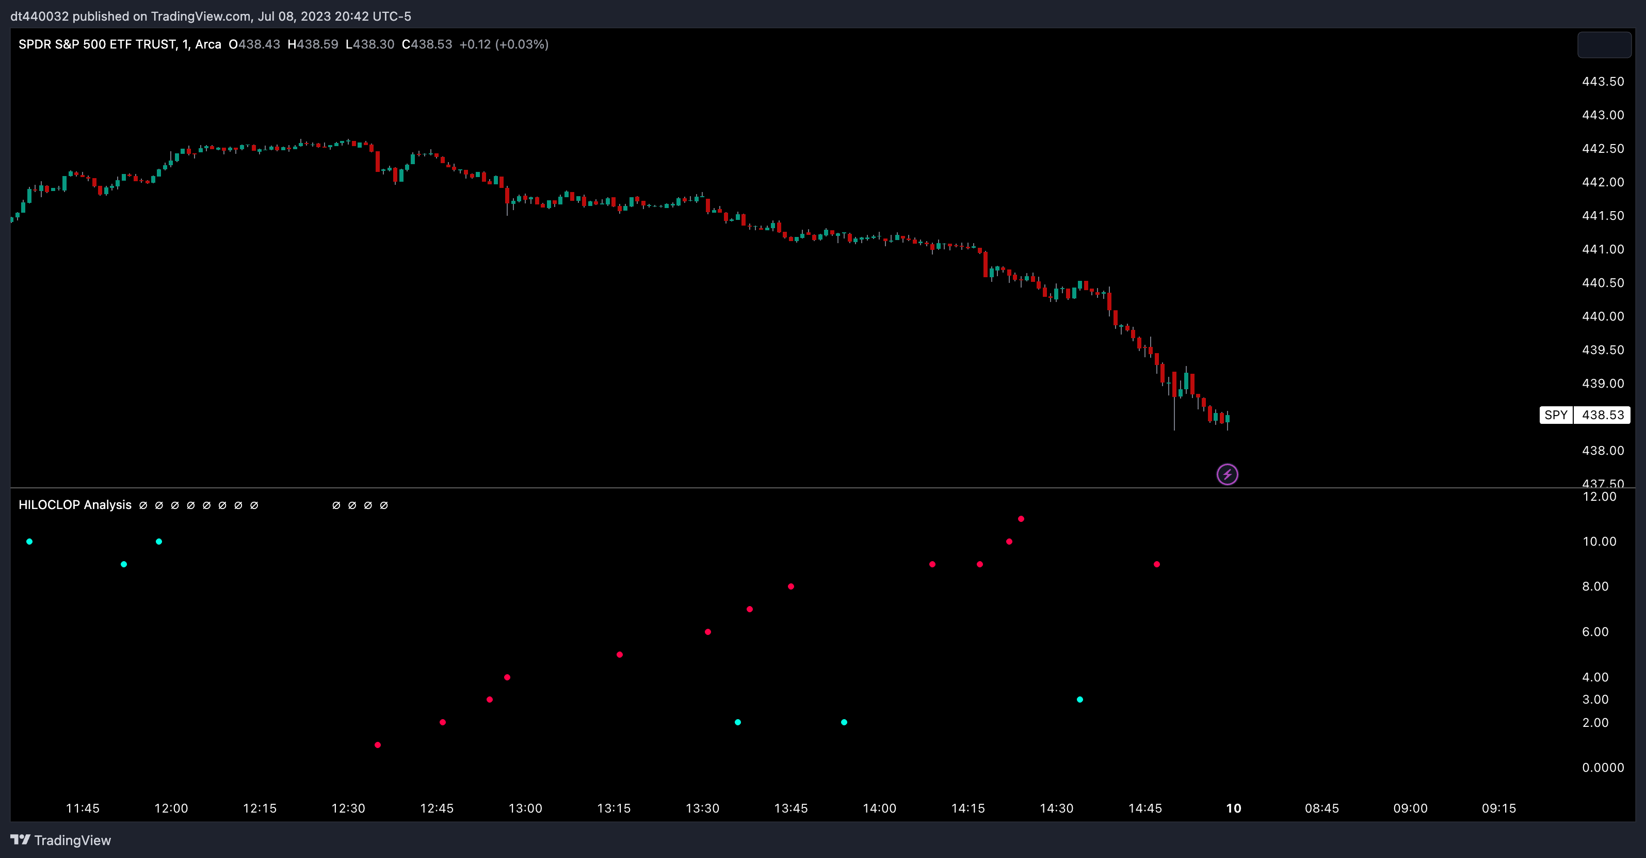The width and height of the screenshot is (1646, 858).
Task: Click the 14:45 time axis label
Action: coord(1145,808)
